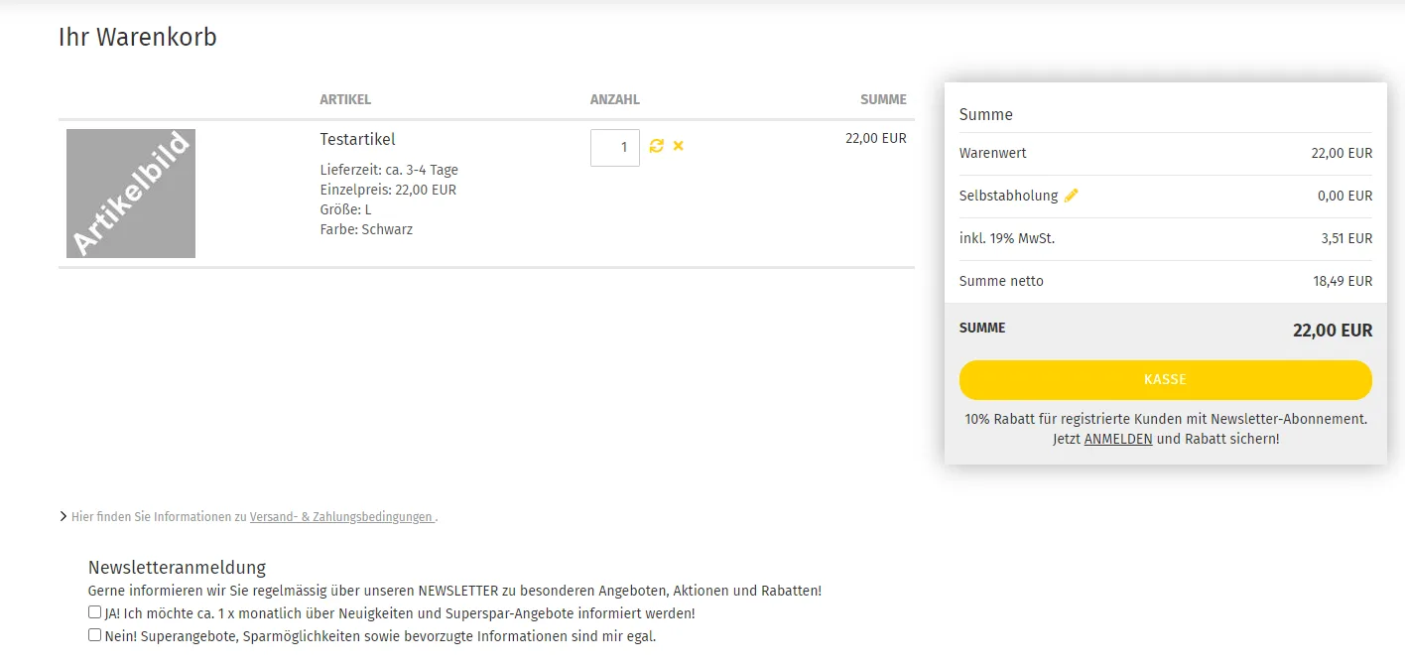The image size is (1405, 669).
Task: Open the Testartikel product title
Action: tap(358, 139)
